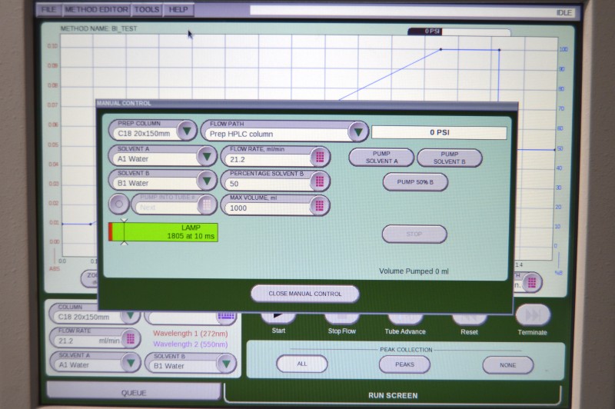Switch to the Queue tab

click(x=133, y=392)
